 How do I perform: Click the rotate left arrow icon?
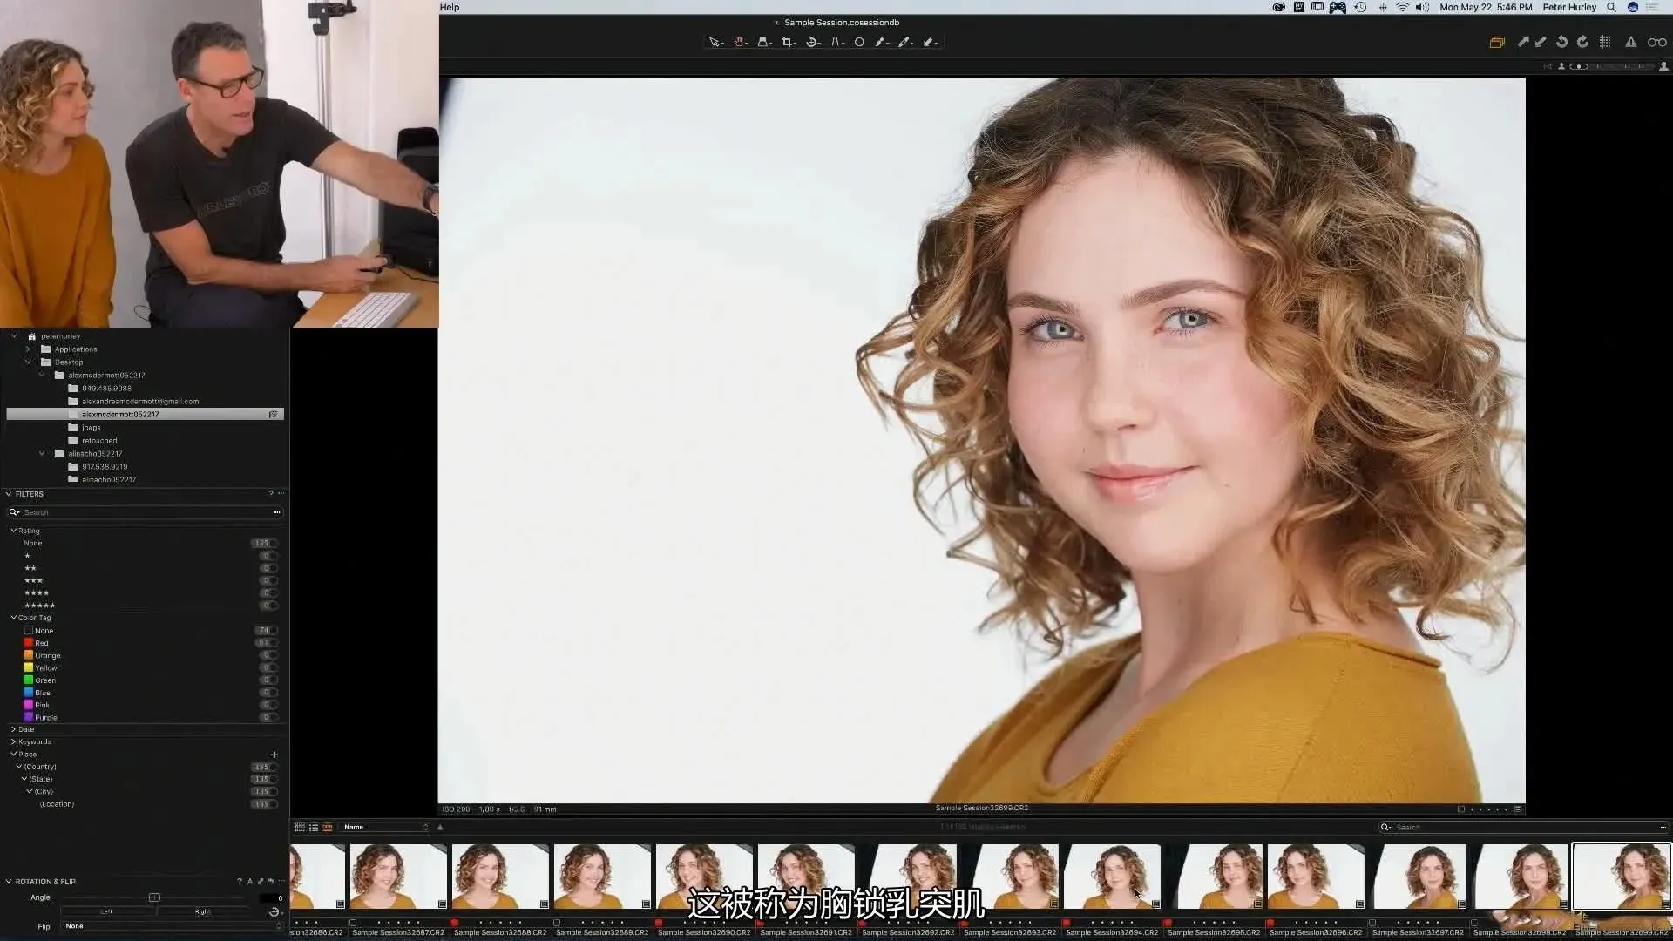(1561, 42)
